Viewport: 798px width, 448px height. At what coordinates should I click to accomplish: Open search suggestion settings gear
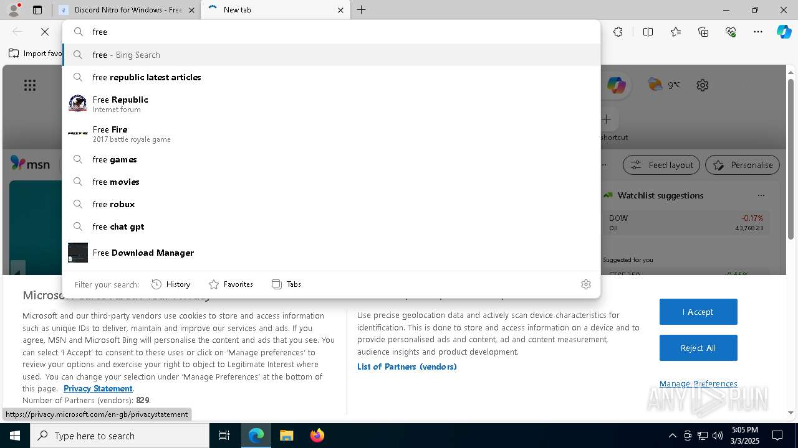coord(586,284)
